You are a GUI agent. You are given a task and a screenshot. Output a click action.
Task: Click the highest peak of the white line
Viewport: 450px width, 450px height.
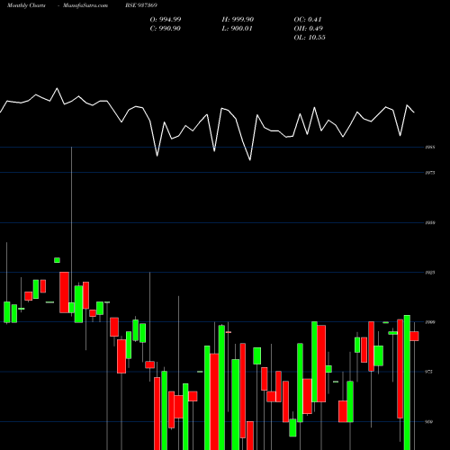[x=57, y=88]
